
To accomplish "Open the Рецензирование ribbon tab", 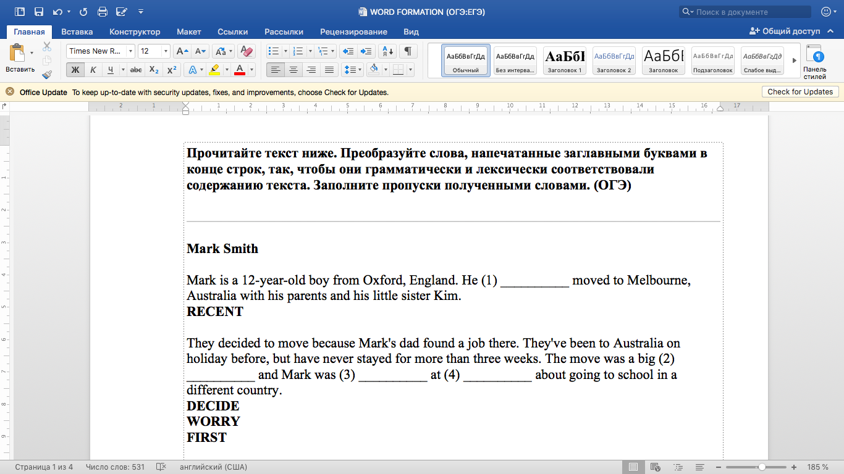I will [x=353, y=31].
